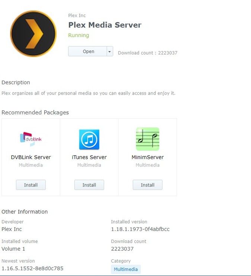Click the 2223037 value under Other Information
251x276 pixels.
[x=122, y=249]
